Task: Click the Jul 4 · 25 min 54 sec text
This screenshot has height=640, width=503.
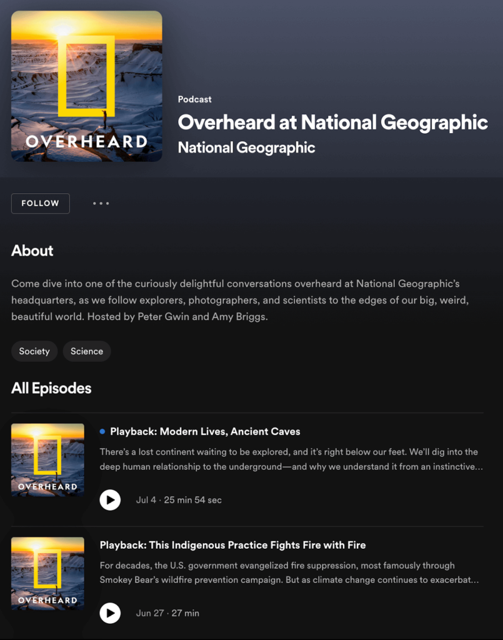Action: 179,500
